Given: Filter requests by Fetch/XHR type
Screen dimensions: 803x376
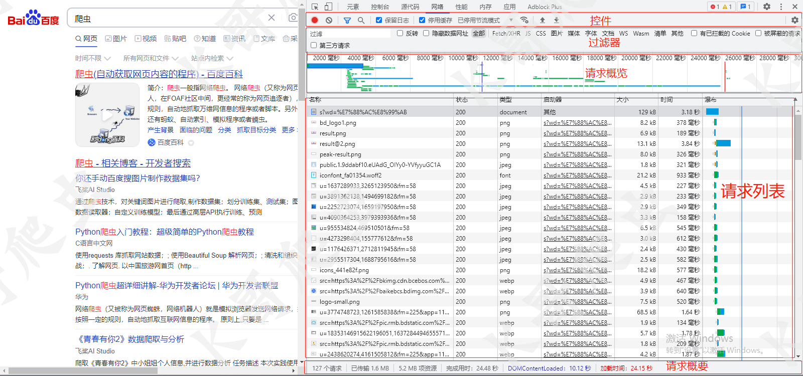Looking at the screenshot, I should point(506,34).
